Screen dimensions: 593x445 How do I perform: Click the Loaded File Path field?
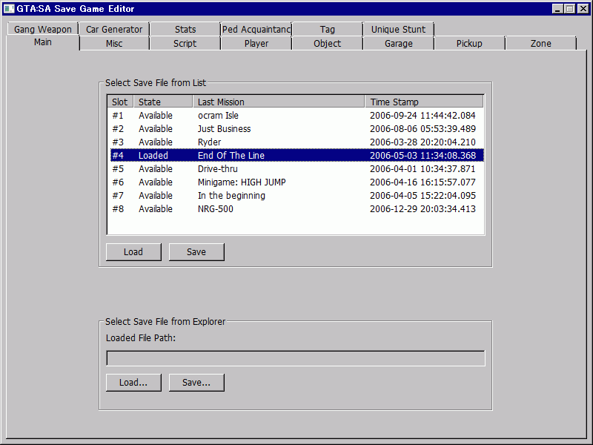[295, 358]
